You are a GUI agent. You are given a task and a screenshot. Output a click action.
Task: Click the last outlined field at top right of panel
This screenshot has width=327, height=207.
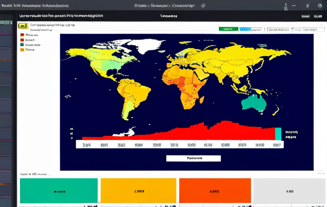tap(308, 30)
